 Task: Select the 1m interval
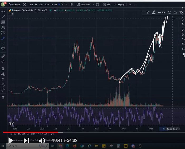(x=31, y=4)
